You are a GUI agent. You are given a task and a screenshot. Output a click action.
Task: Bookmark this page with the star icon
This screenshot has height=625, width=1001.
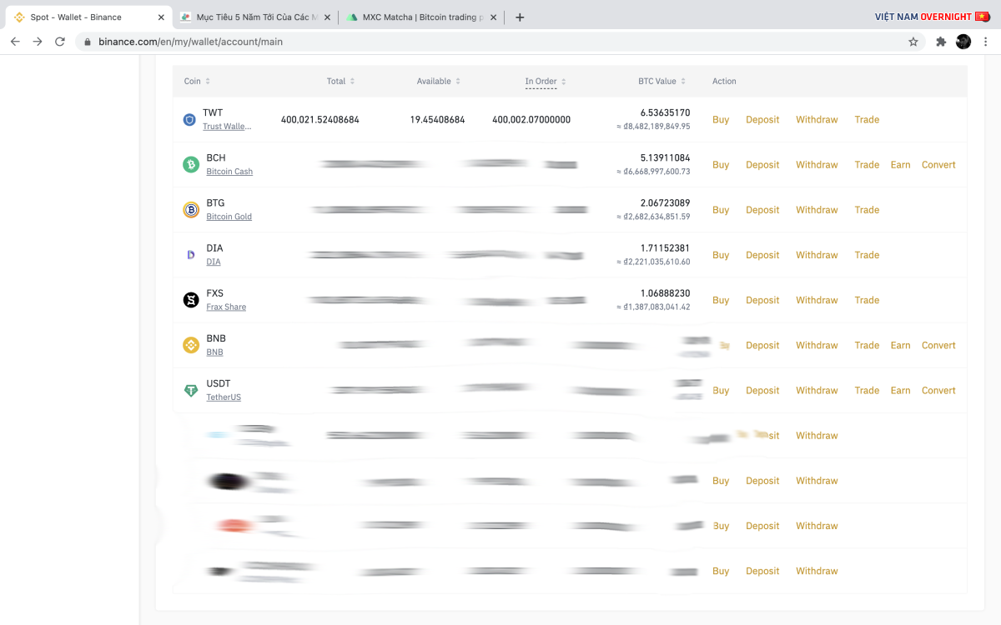913,42
